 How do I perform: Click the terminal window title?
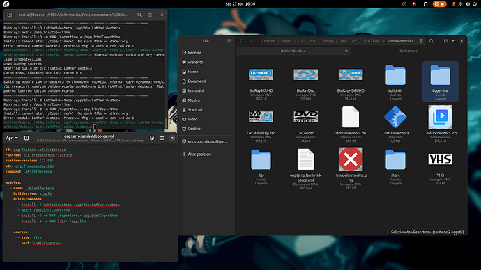74,15
